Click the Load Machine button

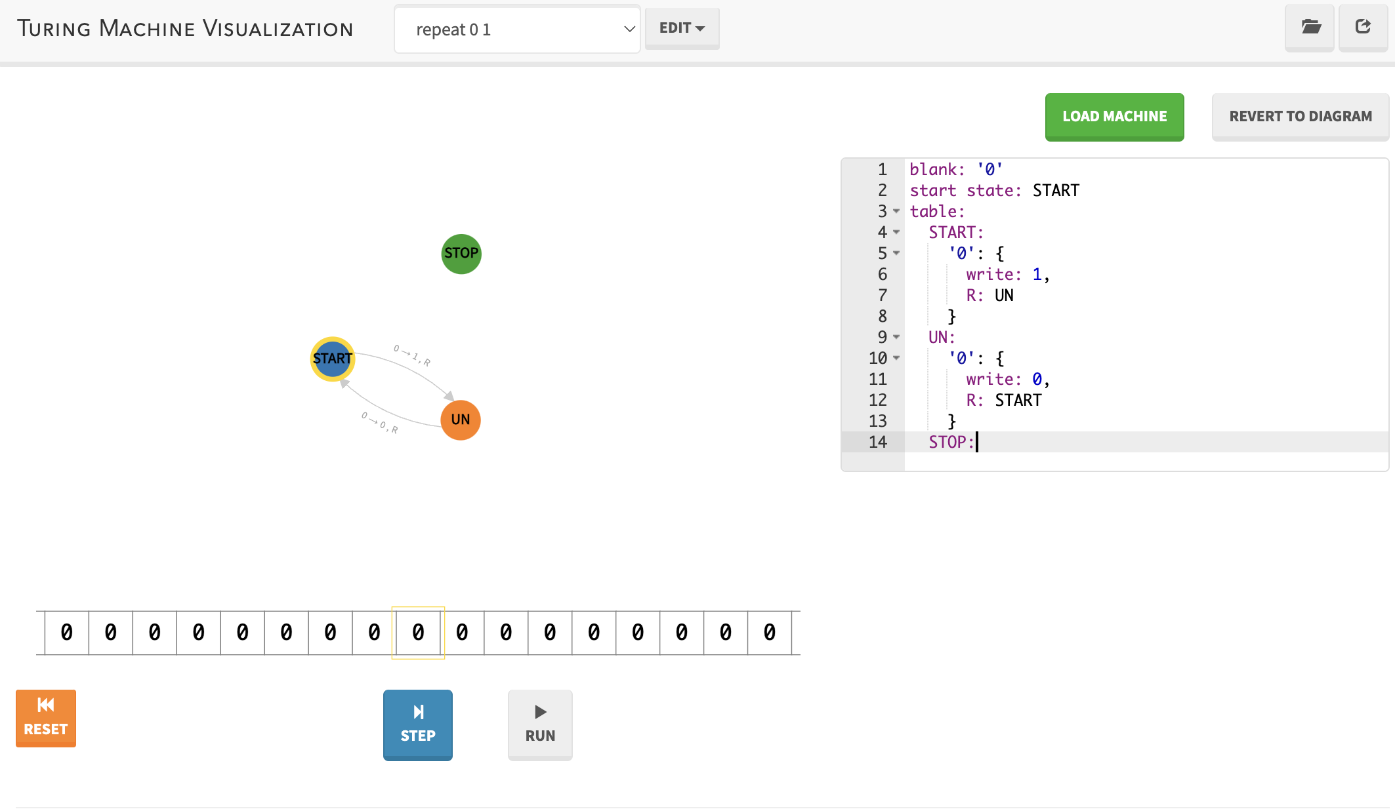click(1114, 117)
